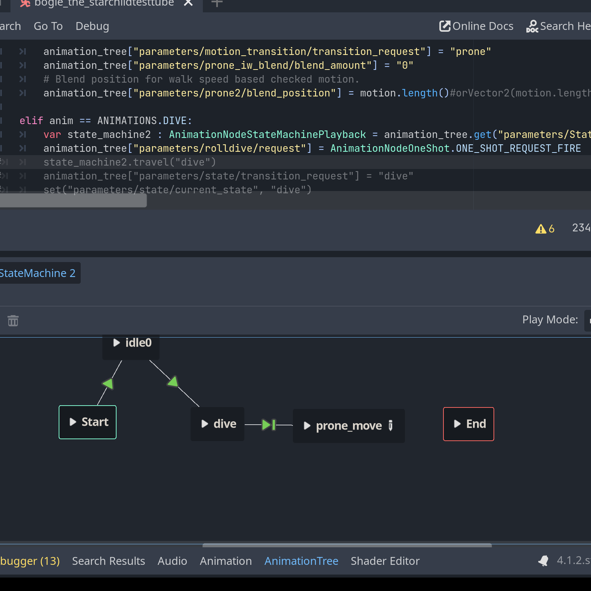Open the Shader Editor bottom panel
This screenshot has width=591, height=591.
pyautogui.click(x=385, y=561)
